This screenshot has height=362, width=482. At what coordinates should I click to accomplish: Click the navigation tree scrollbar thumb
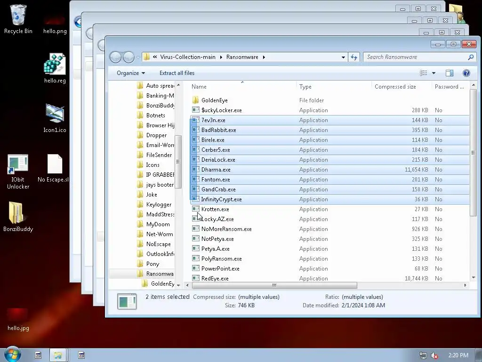coord(178,162)
